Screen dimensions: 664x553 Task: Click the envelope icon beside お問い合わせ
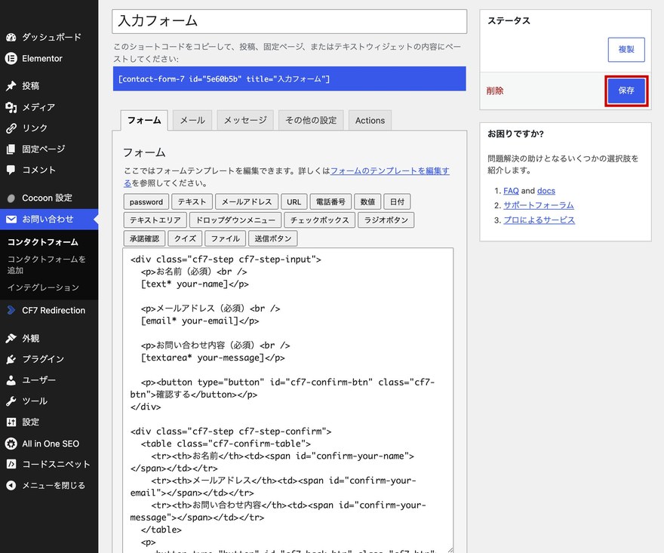tap(11, 219)
